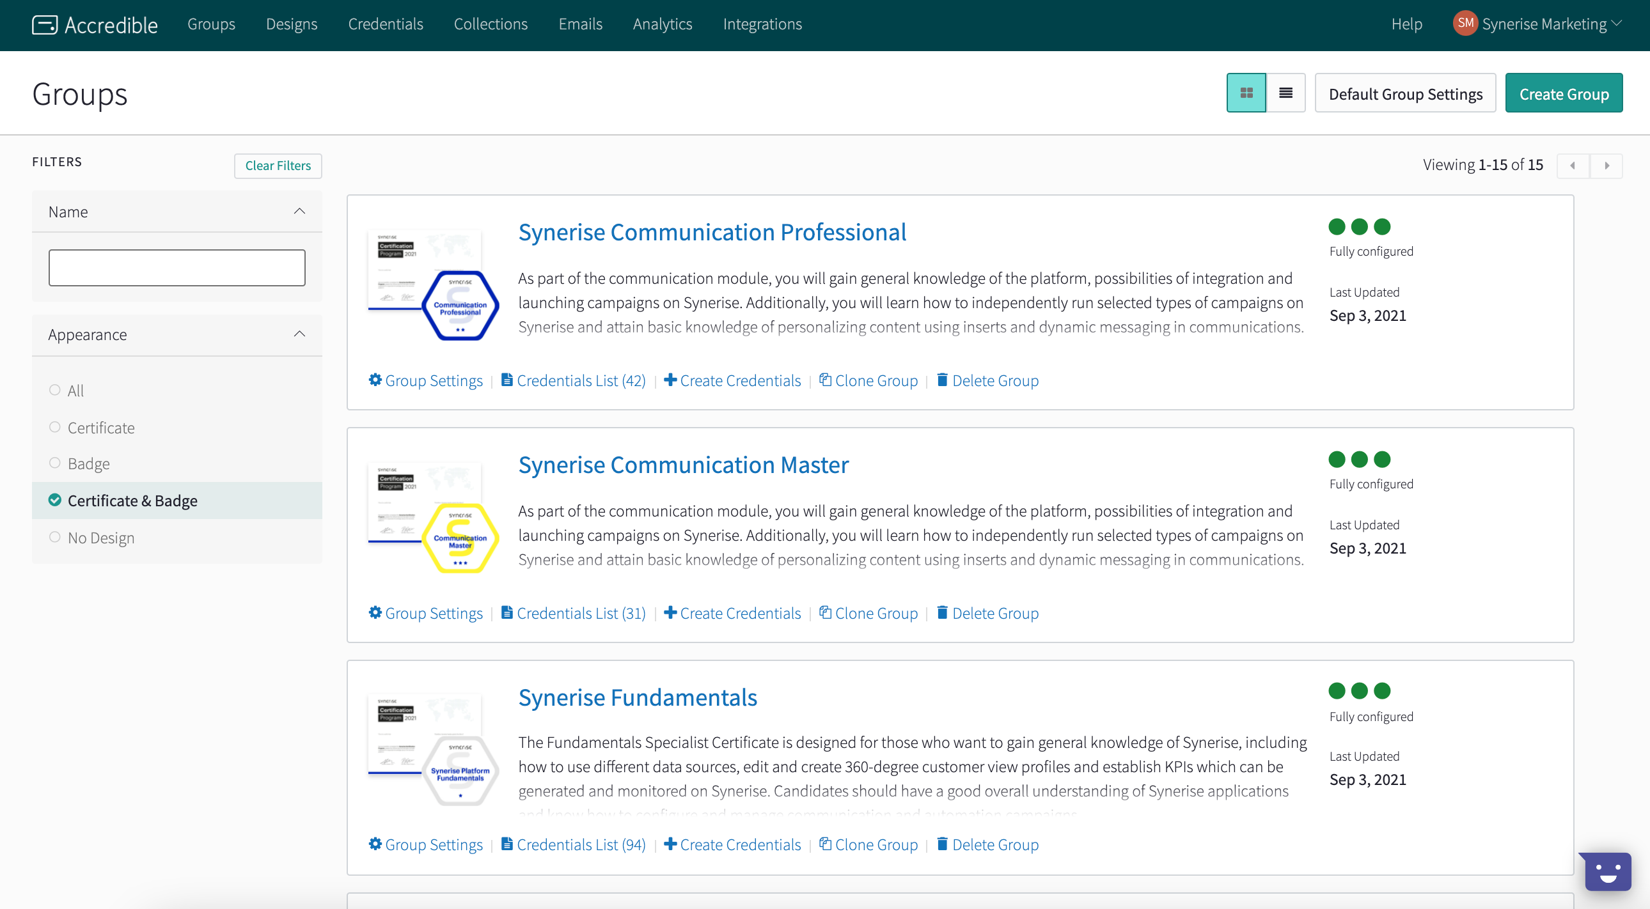Collapse the Name filter section
The height and width of the screenshot is (909, 1650).
(x=299, y=211)
